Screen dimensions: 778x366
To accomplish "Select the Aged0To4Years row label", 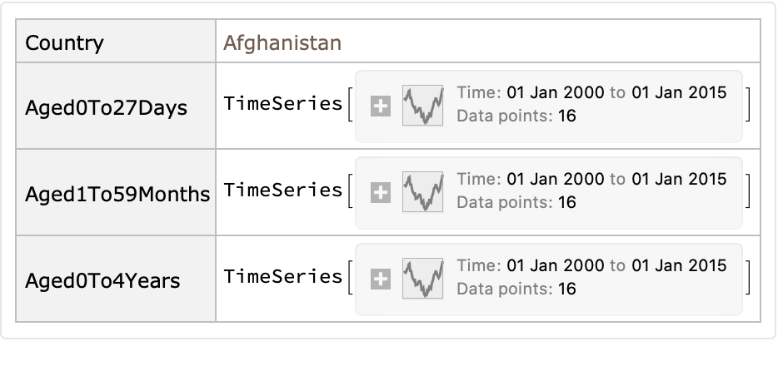I will (102, 281).
